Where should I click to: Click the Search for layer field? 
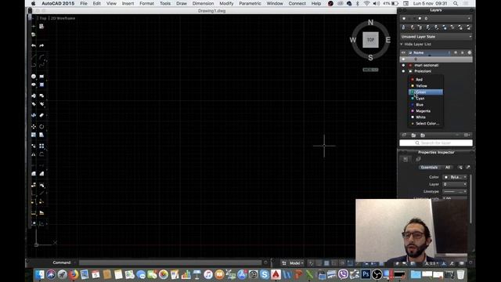click(436, 143)
